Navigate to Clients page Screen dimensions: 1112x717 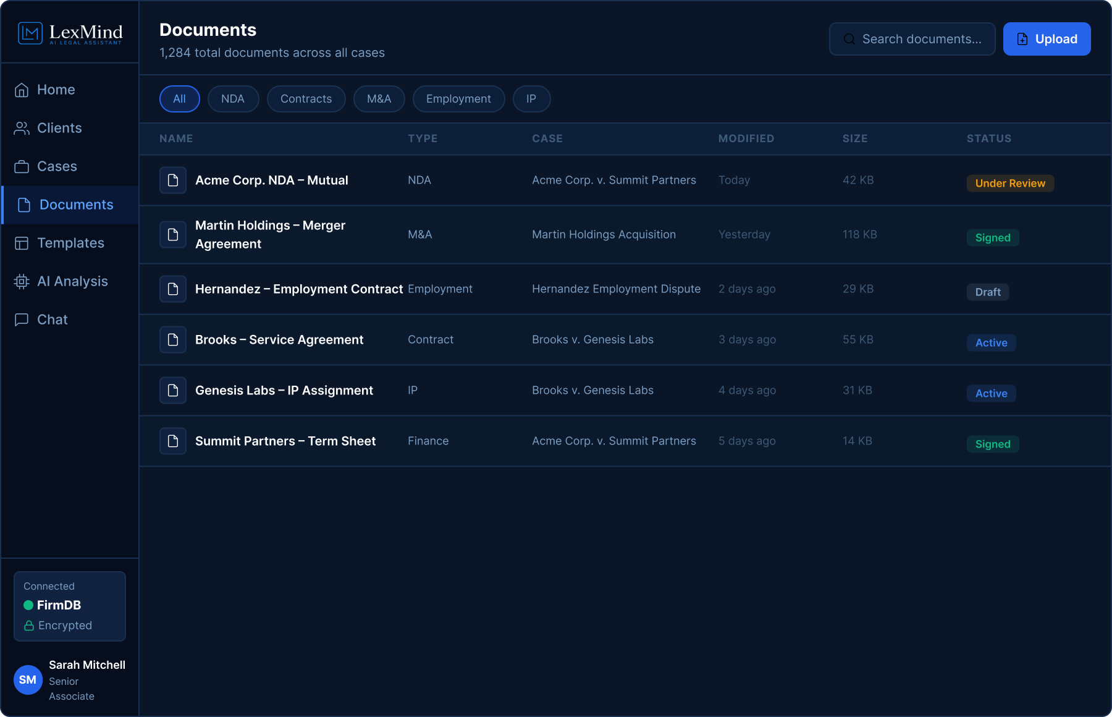[70, 129]
